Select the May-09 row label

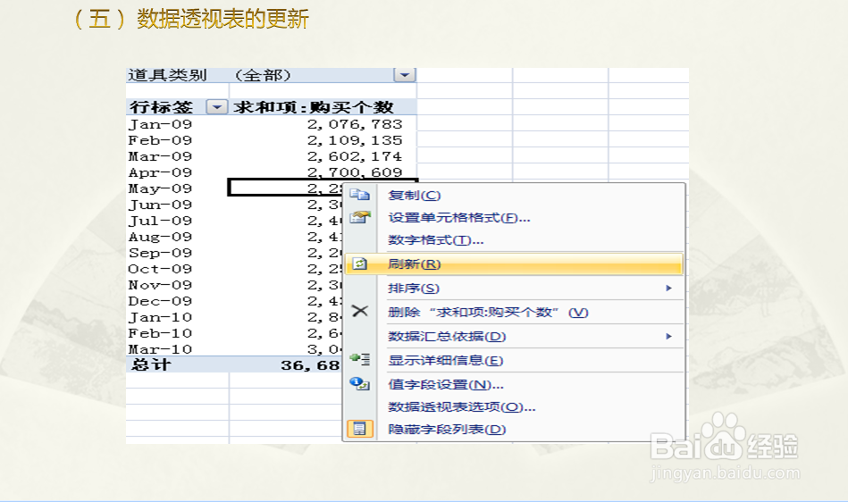[160, 188]
